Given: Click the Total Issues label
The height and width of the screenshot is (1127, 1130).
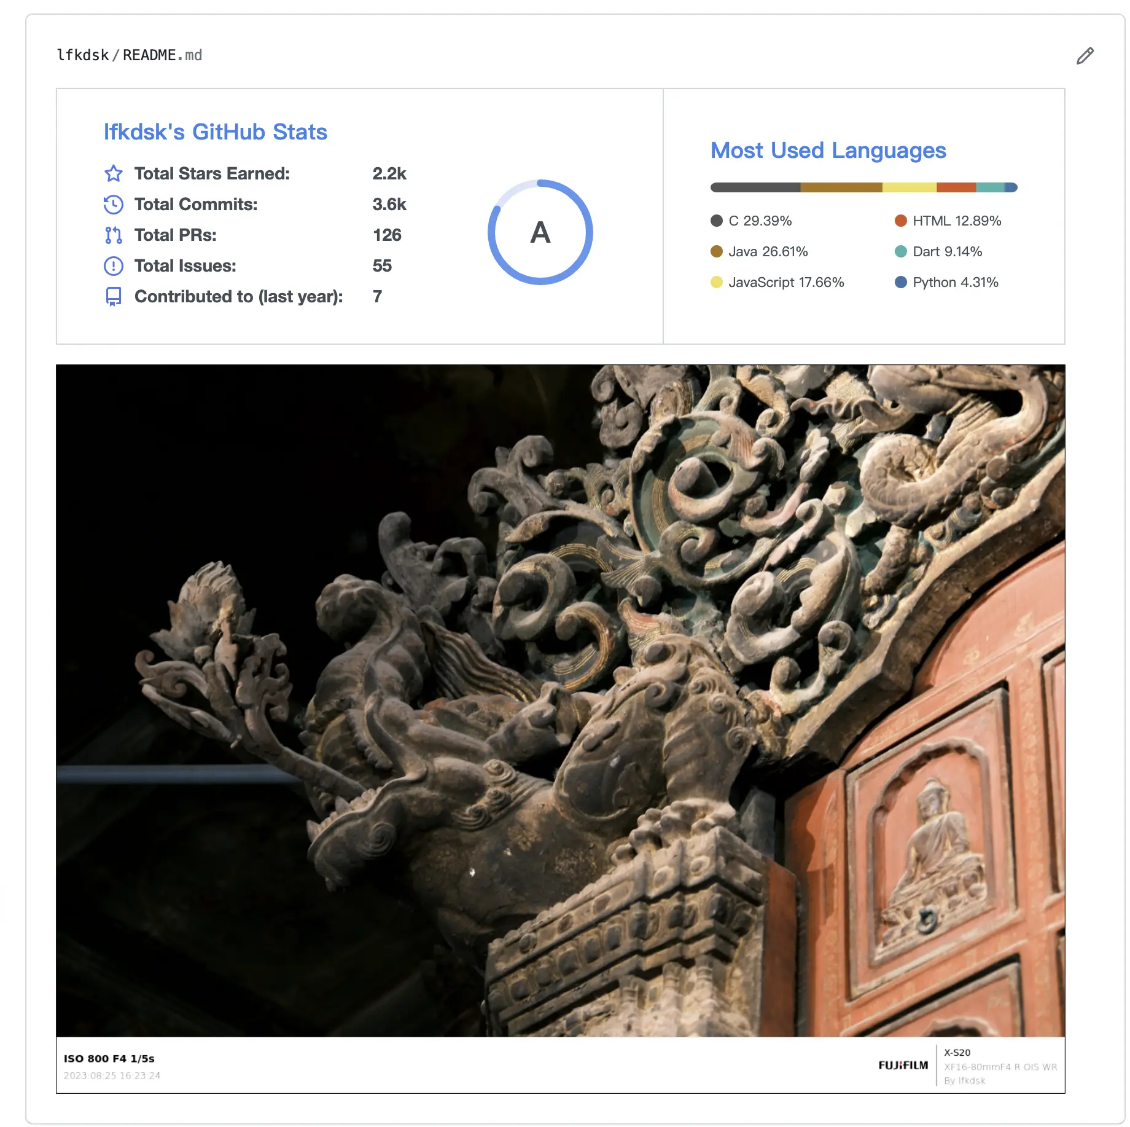Looking at the screenshot, I should (x=185, y=266).
